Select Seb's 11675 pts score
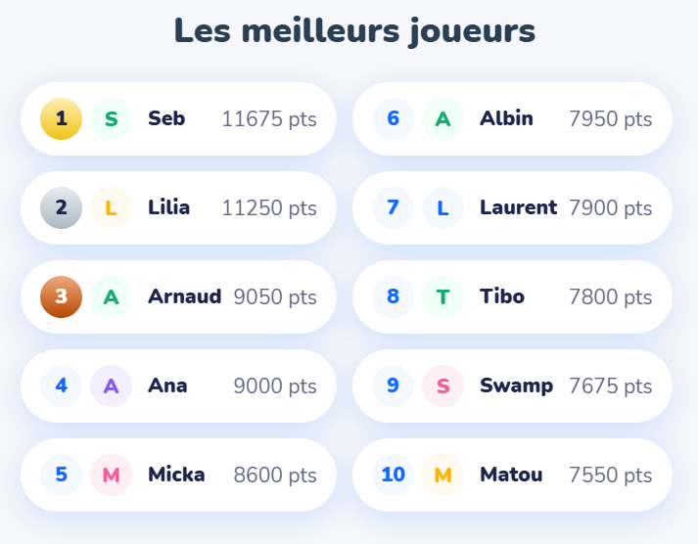The image size is (698, 544). coord(269,119)
